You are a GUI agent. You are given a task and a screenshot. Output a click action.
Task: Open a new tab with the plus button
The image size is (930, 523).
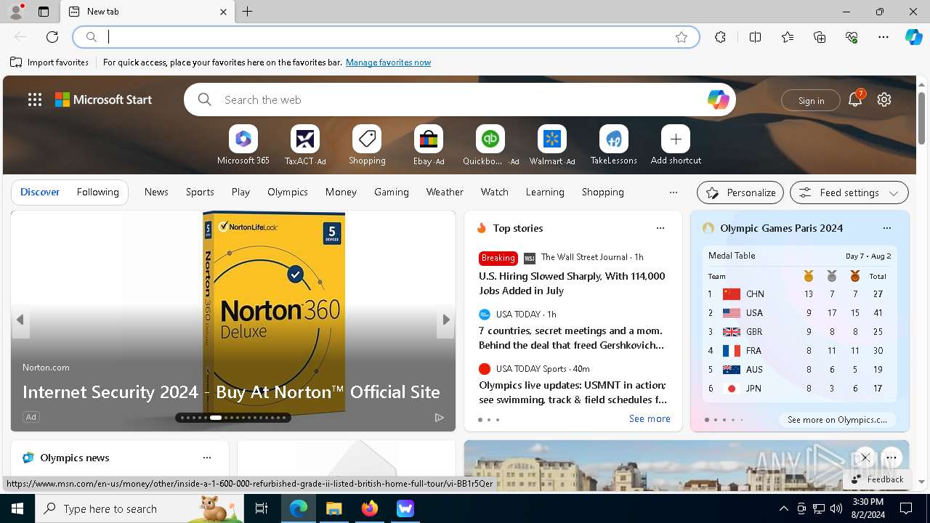(x=247, y=12)
